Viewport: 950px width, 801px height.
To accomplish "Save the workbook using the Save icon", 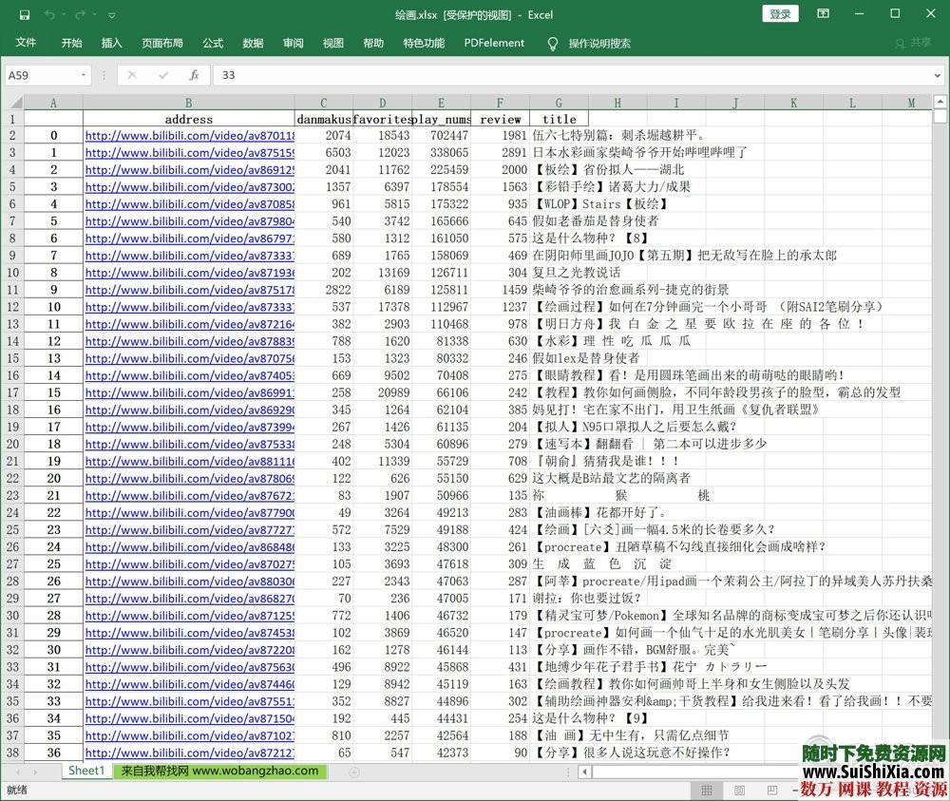I will click(24, 13).
